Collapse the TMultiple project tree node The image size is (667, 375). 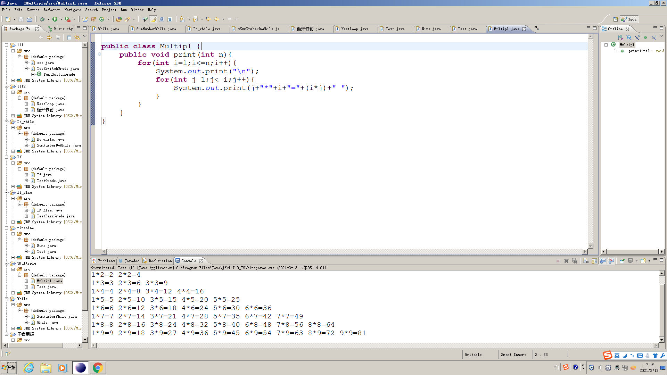pyautogui.click(x=7, y=263)
